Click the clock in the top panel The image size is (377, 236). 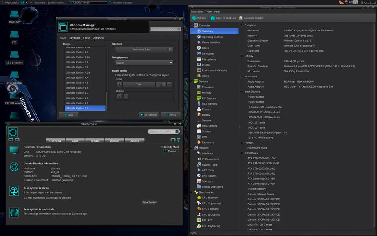point(368,2)
